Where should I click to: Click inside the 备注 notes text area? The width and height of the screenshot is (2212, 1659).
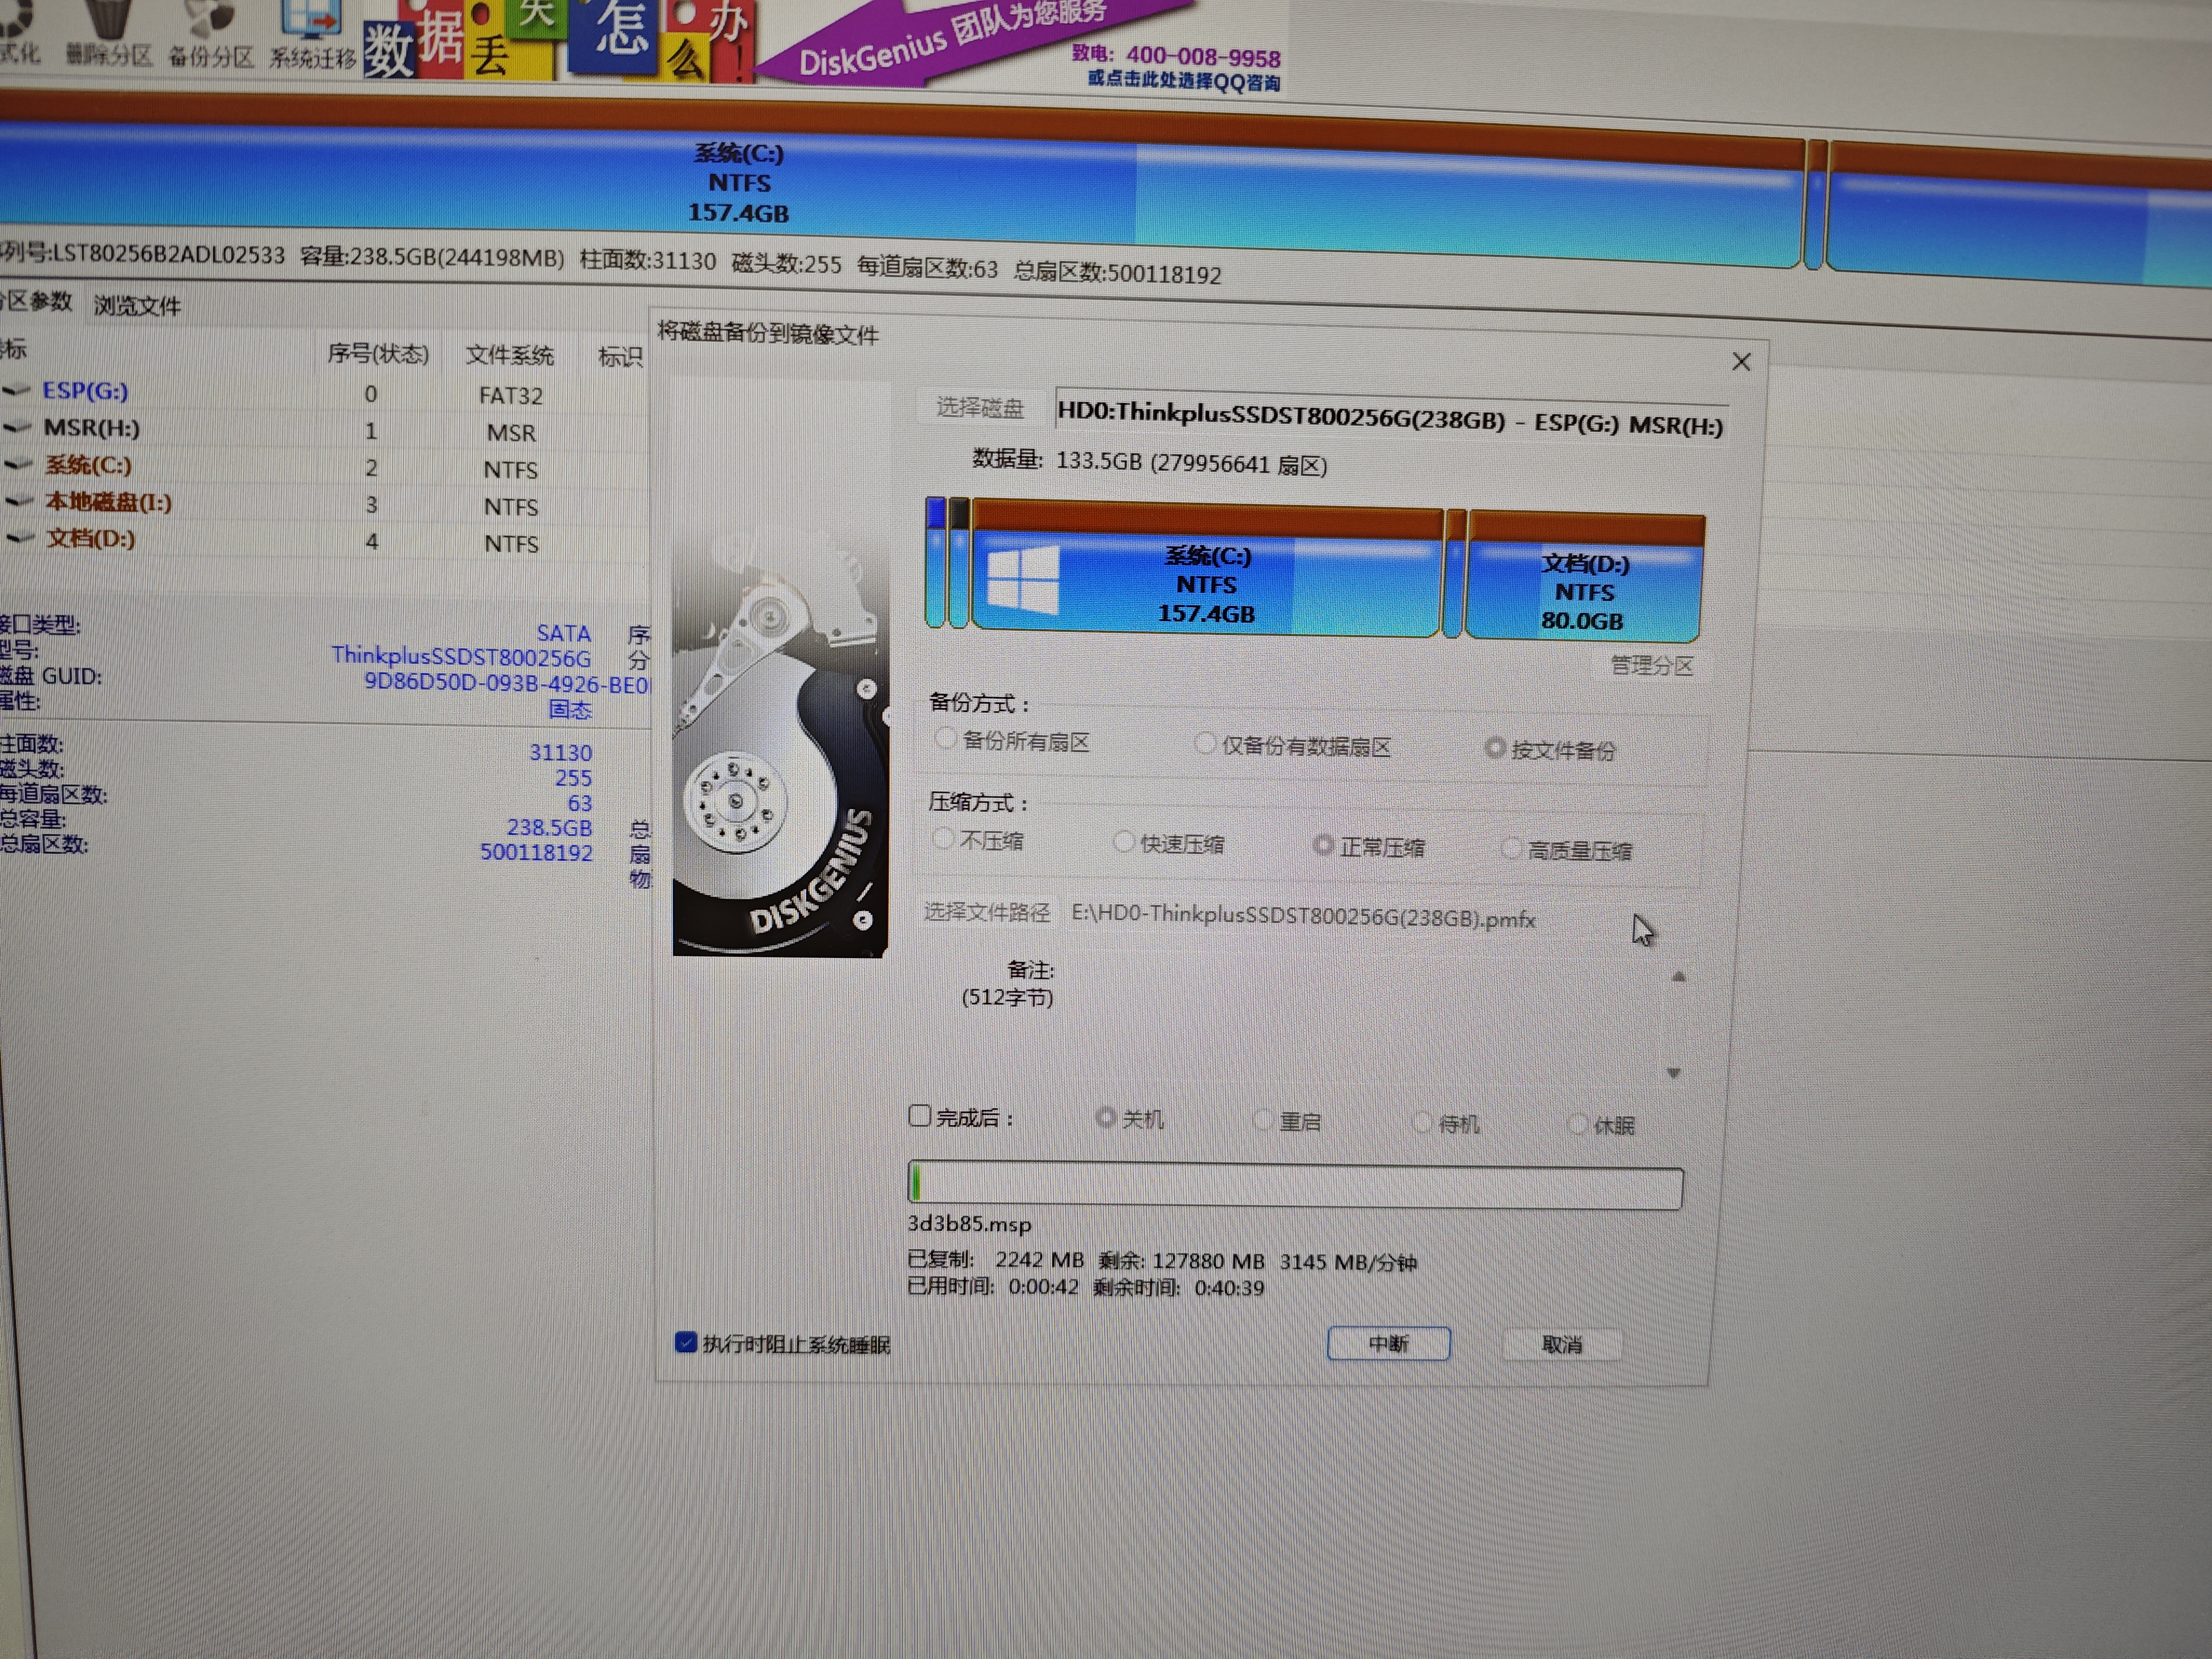(1365, 1022)
